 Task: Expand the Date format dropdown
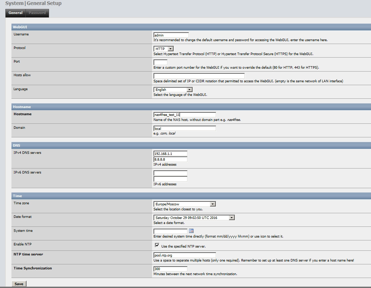[x=194, y=218]
